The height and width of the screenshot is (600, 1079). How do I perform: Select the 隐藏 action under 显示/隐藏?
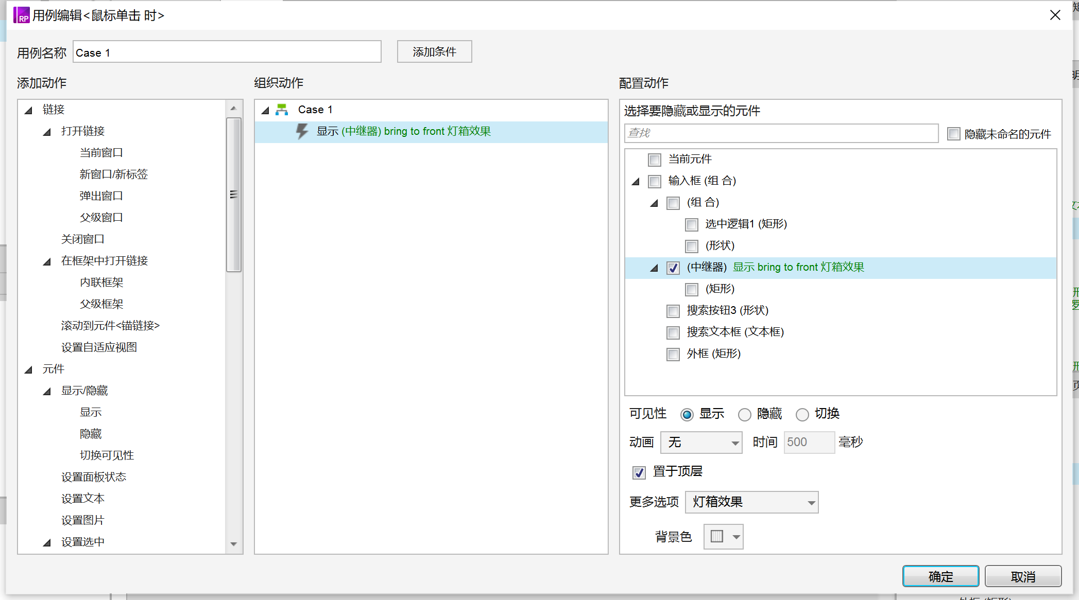[x=91, y=434]
